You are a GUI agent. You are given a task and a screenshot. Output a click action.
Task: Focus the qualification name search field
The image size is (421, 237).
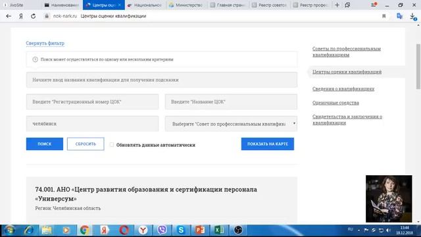162,80
